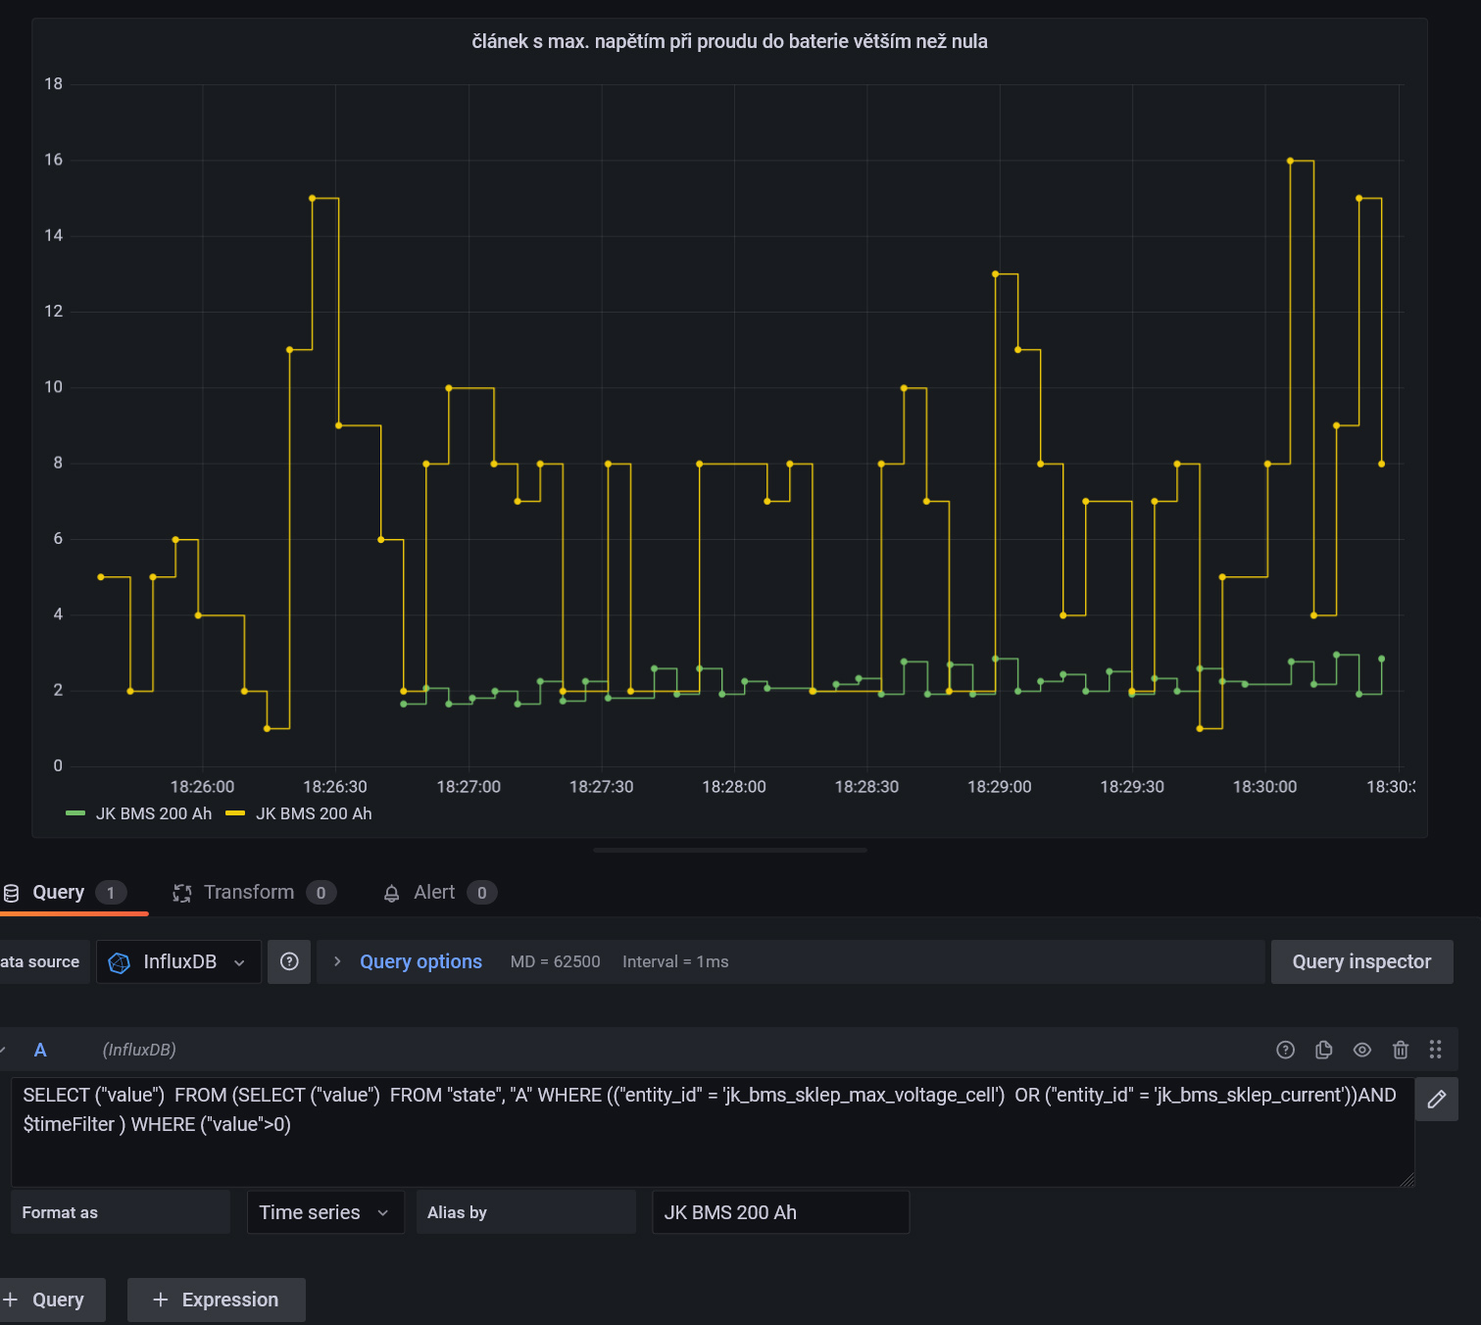
Task: Click the Alias by input field
Action: pyautogui.click(x=780, y=1212)
